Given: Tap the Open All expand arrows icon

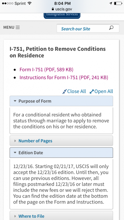Looking at the screenshot, I should coord(92,92).
